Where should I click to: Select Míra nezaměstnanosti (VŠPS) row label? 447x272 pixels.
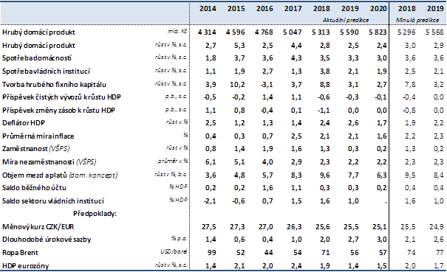point(49,162)
